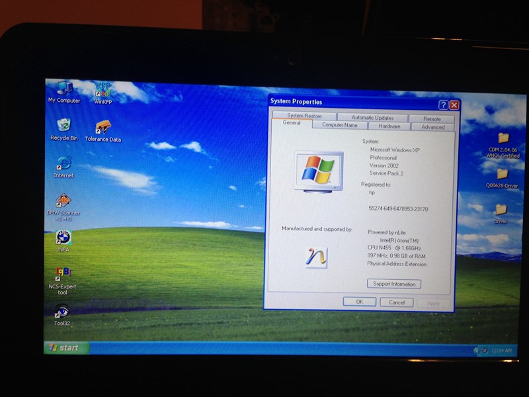Screen dimensions: 529x397
Task: Click the 'Microsoft Windows XP' text
Action: pyautogui.click(x=395, y=150)
